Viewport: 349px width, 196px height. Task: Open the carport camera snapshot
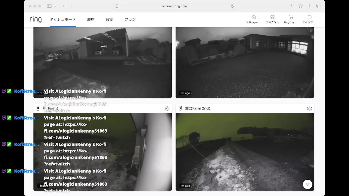103,62
